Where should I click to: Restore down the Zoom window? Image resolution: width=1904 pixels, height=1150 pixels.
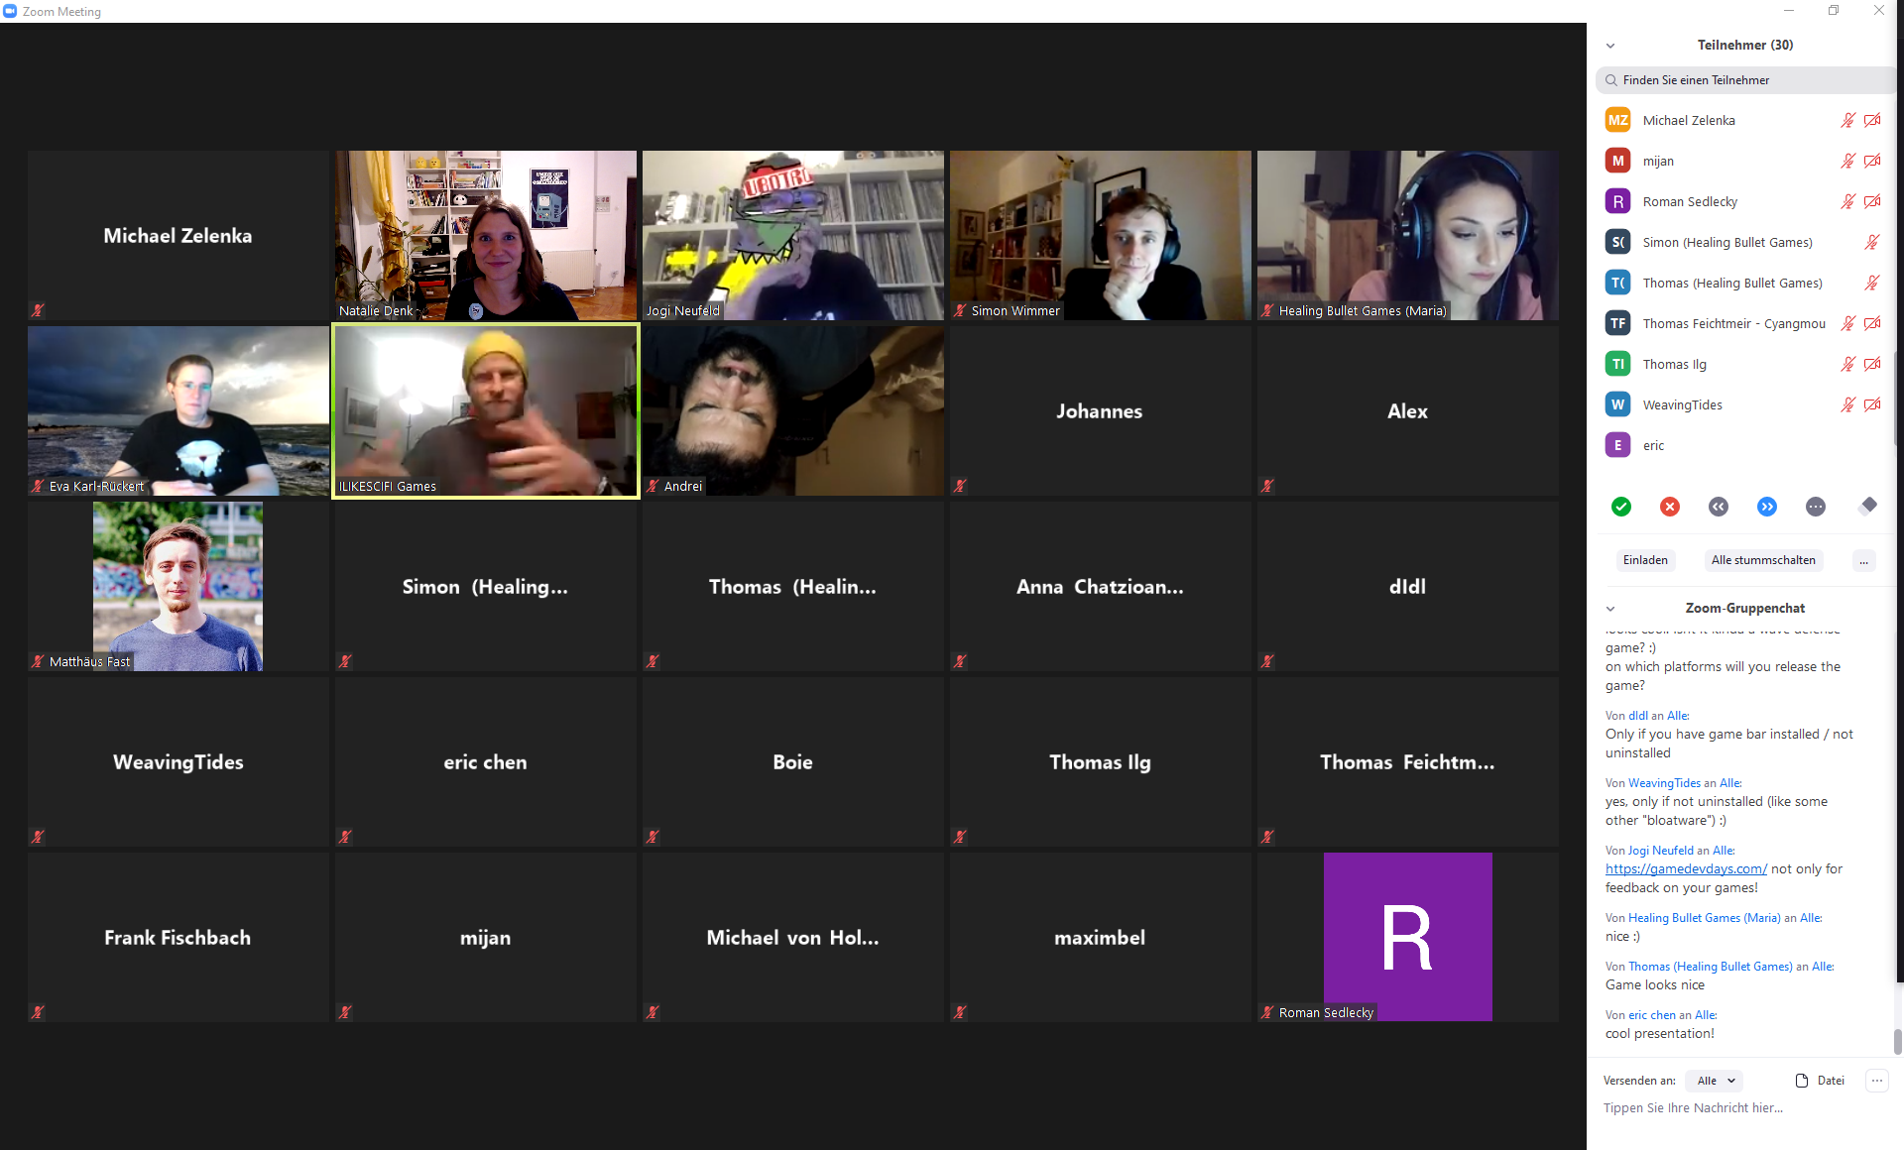pyautogui.click(x=1834, y=11)
